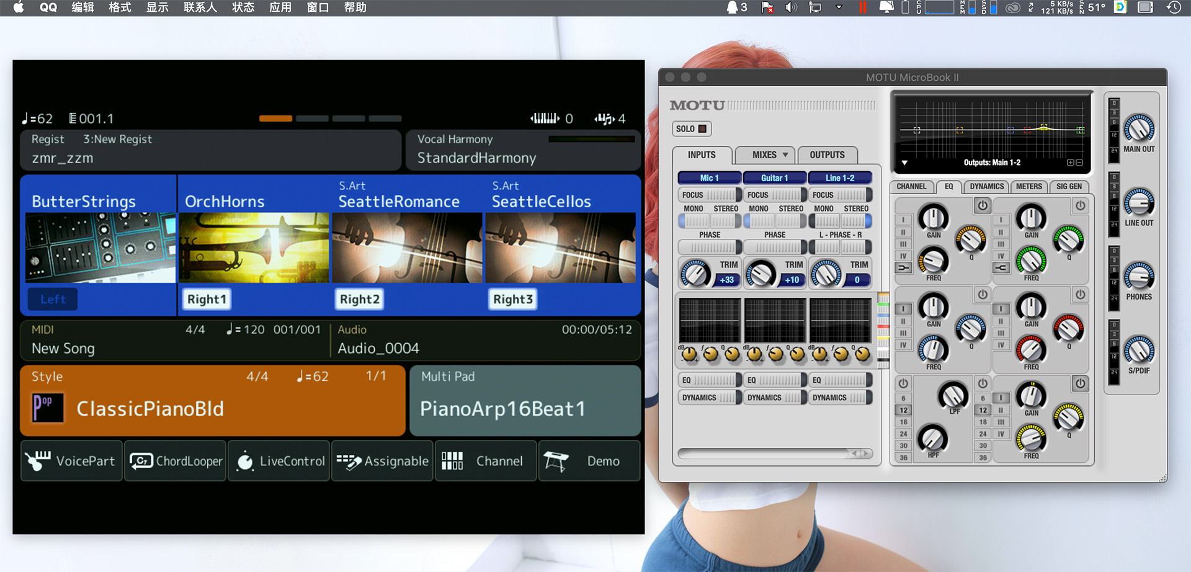Select the Mic 1 channel label
Viewport: 1191px width, 572px height.
tap(710, 178)
